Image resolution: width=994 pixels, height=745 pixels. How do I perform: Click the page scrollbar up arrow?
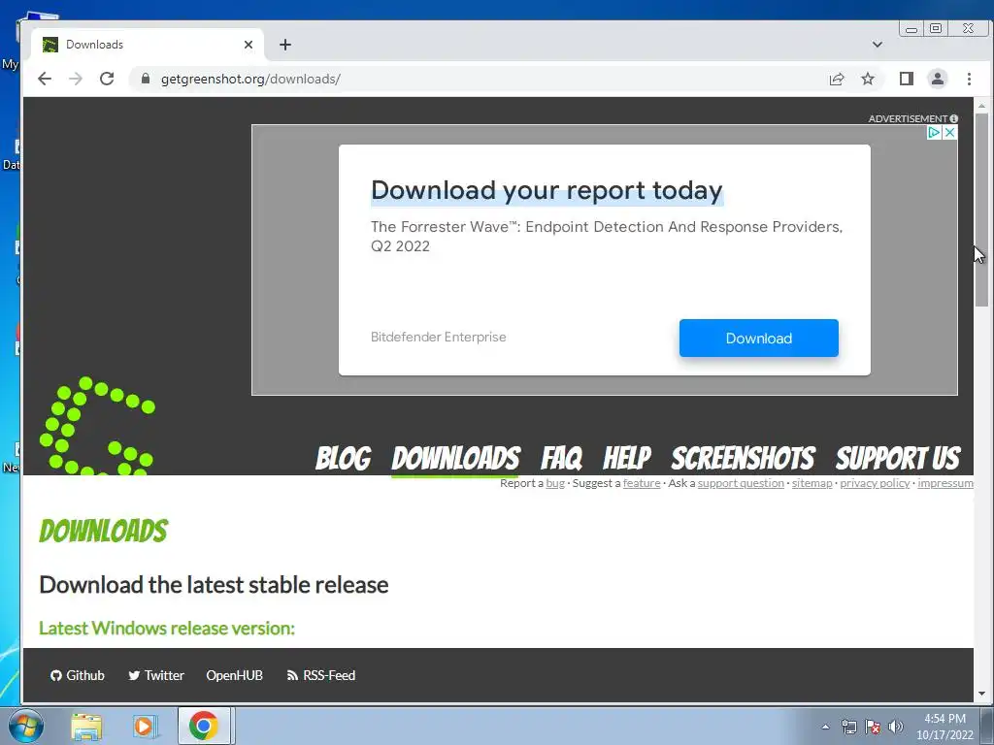click(981, 105)
